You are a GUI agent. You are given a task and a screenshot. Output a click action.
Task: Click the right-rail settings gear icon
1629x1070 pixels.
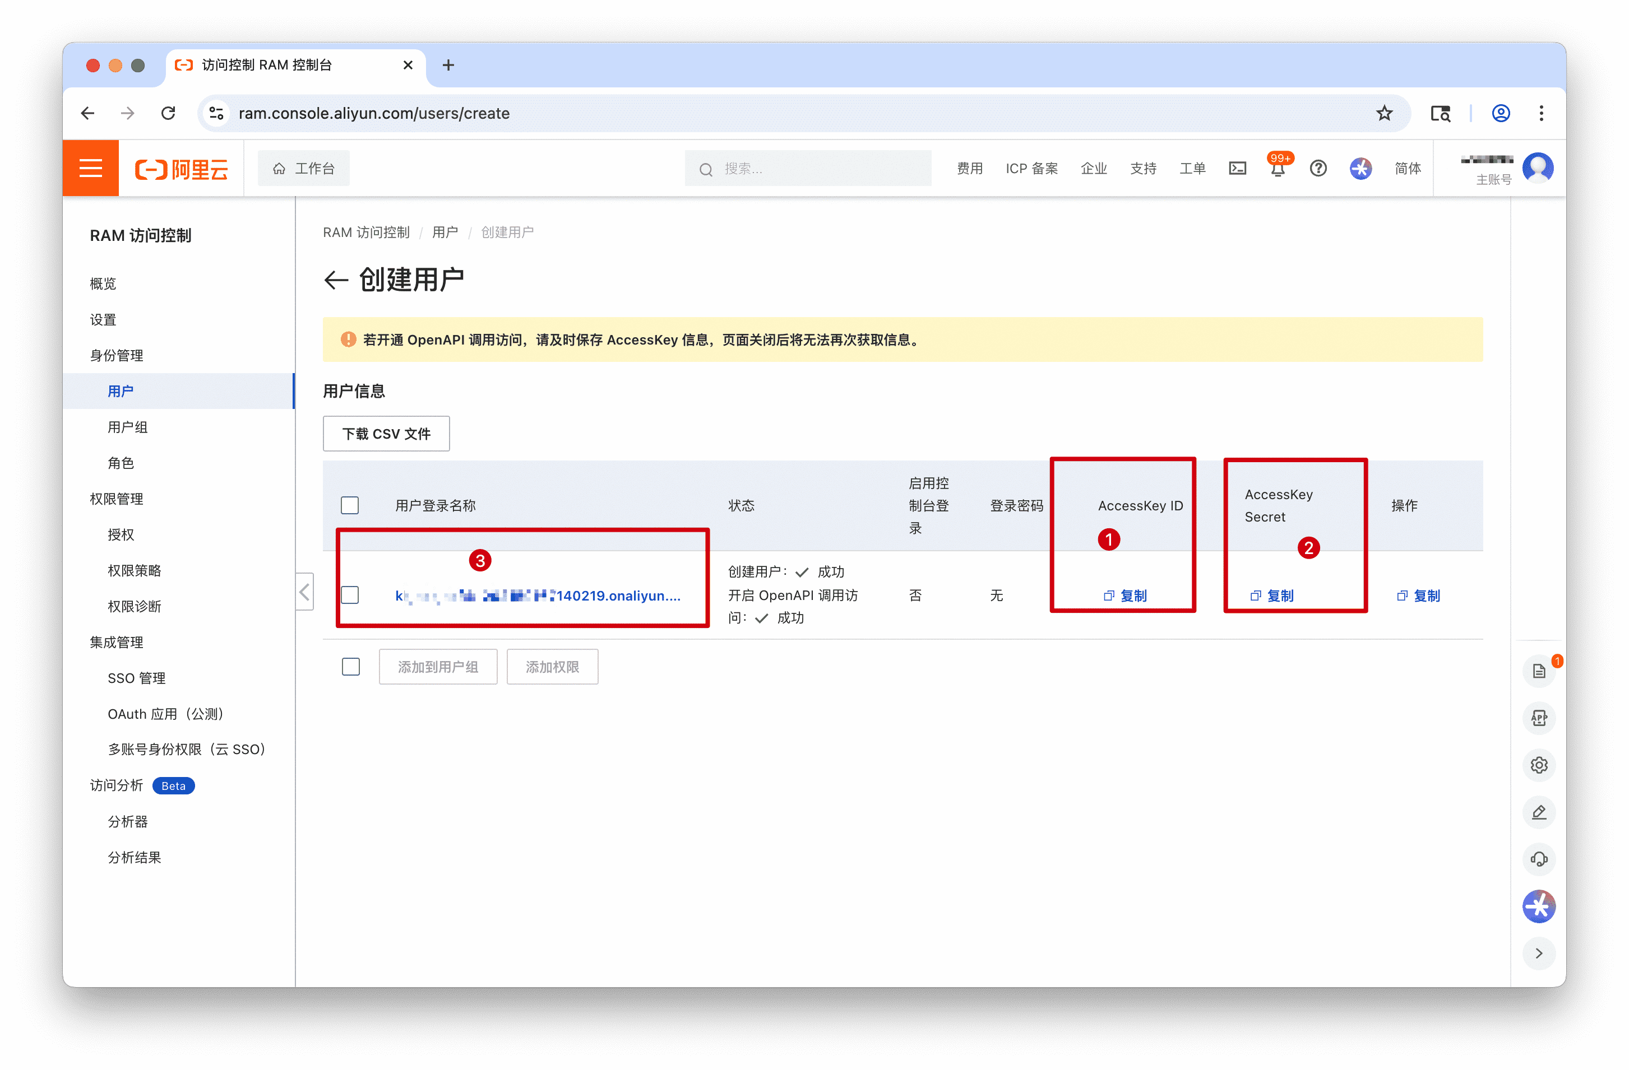point(1538,765)
